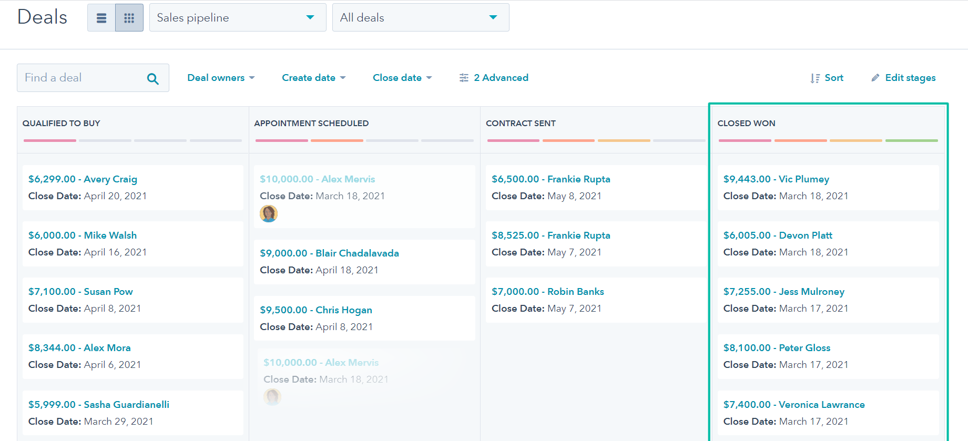968x441 pixels.
Task: Click avatar on the dragged Alex Mervis card
Action: tap(272, 397)
